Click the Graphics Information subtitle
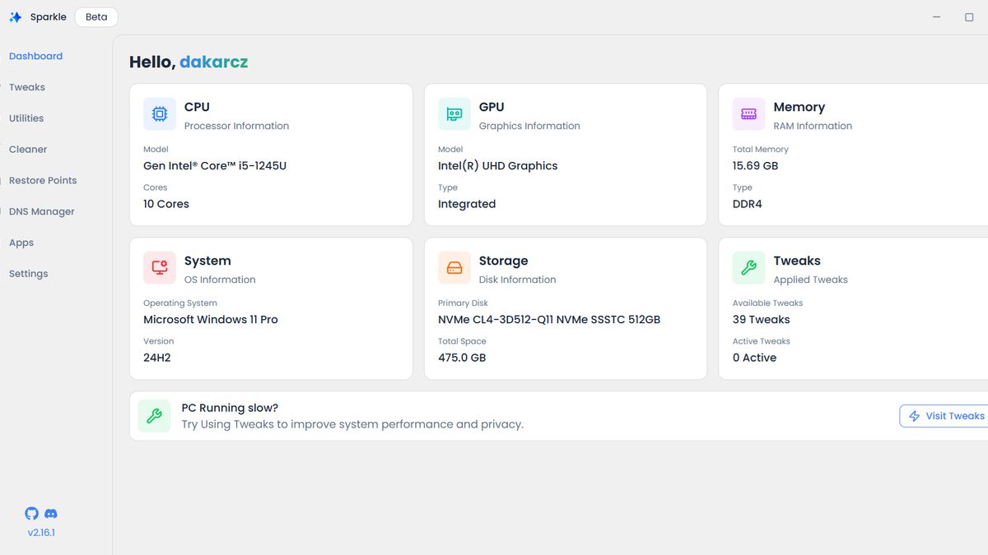This screenshot has height=555, width=988. click(x=529, y=126)
